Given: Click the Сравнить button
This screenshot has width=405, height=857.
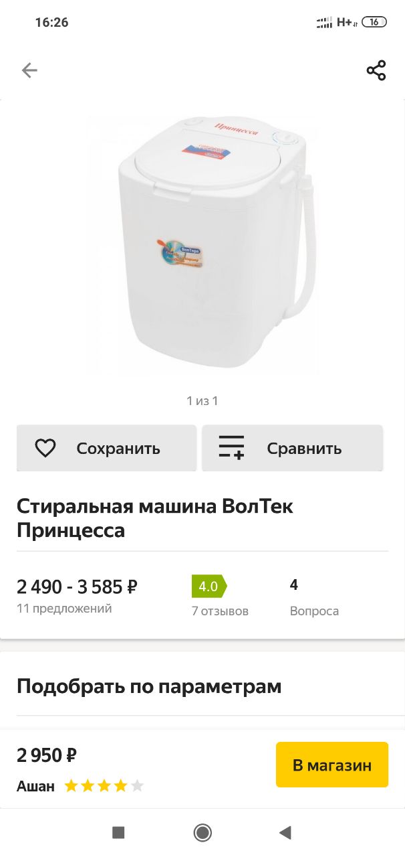Looking at the screenshot, I should [x=293, y=448].
